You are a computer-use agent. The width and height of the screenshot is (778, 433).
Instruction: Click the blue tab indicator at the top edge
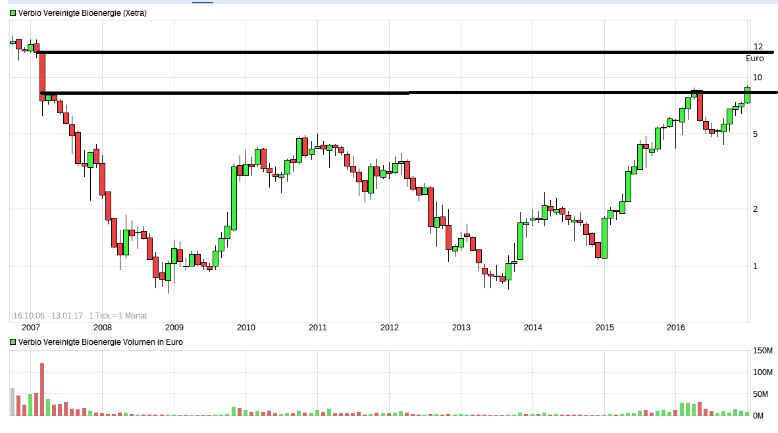202,2
